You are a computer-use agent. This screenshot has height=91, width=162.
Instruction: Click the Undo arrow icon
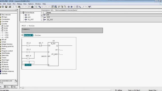pyautogui.click(x=23, y=7)
